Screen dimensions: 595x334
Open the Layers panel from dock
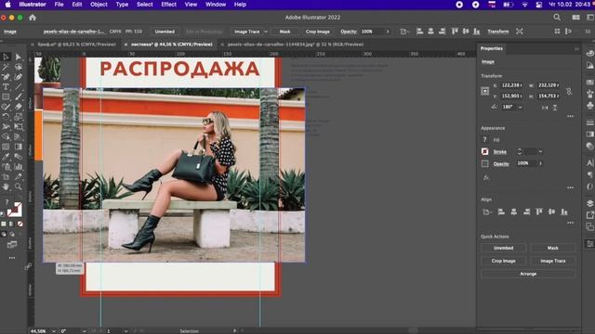pyautogui.click(x=589, y=204)
